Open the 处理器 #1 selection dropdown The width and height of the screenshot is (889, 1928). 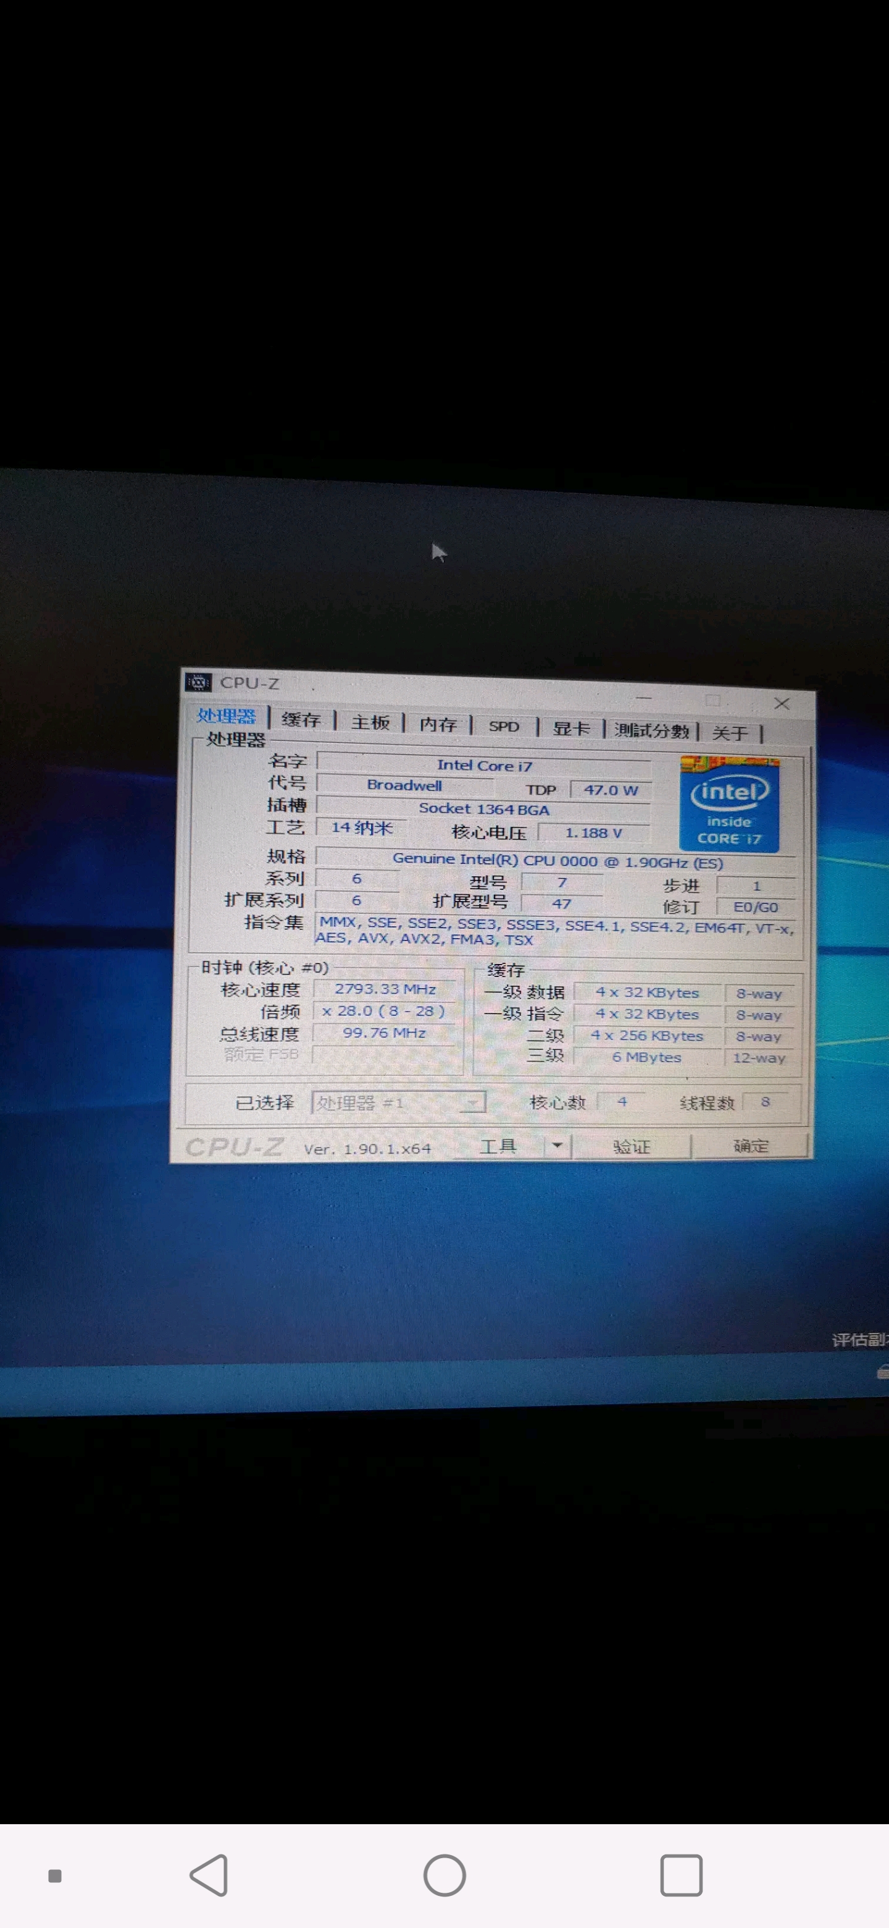click(x=399, y=1102)
